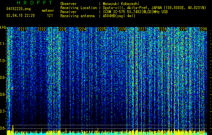Click the 1.0 frequency axis label
The image size is (212, 135).
pos(3,61)
